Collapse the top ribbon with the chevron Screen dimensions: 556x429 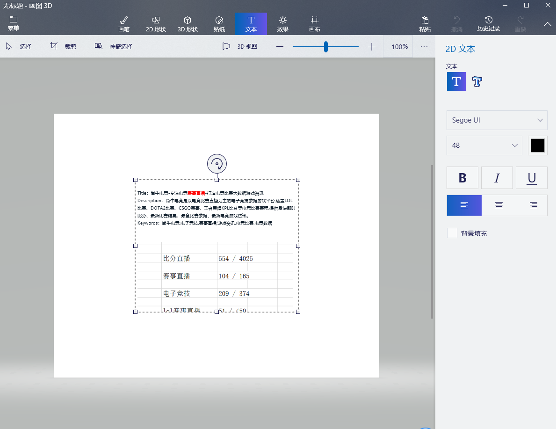coord(548,24)
